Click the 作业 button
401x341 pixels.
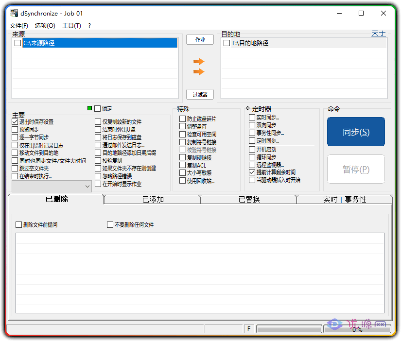coord(199,40)
